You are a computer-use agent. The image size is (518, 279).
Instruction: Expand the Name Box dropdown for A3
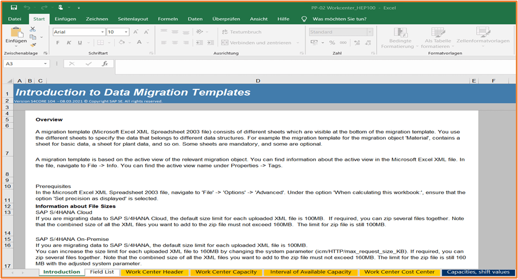click(x=45, y=64)
